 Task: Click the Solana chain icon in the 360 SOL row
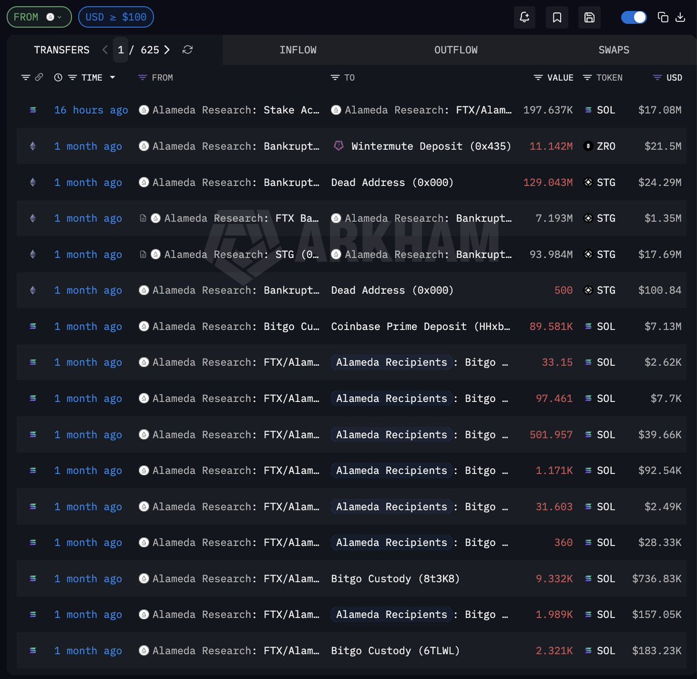[33, 543]
